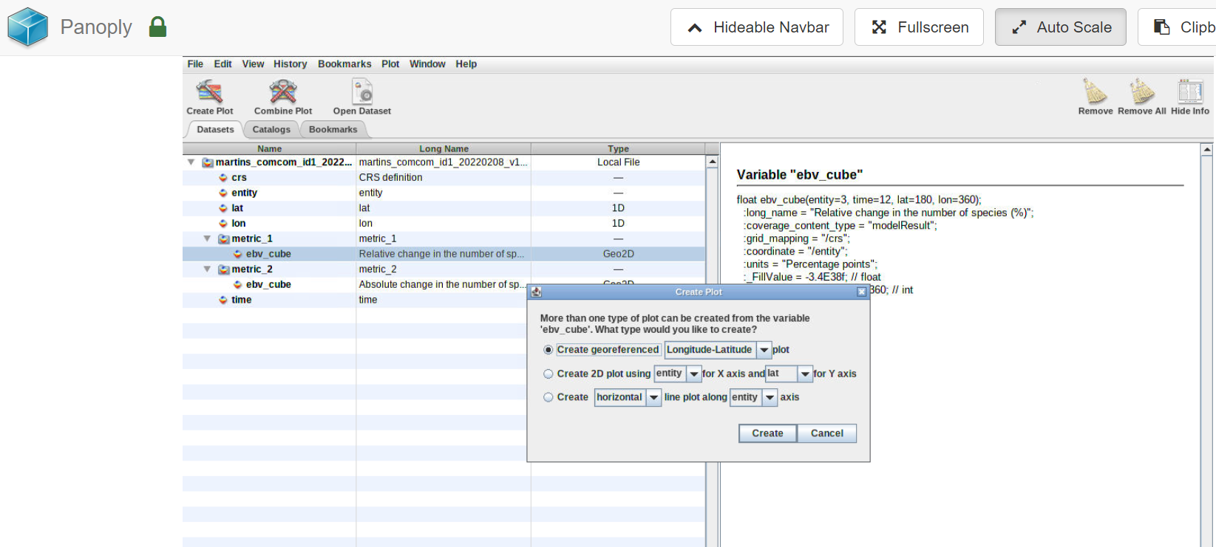Select the time variable row
1216x547 pixels.
(x=444, y=300)
